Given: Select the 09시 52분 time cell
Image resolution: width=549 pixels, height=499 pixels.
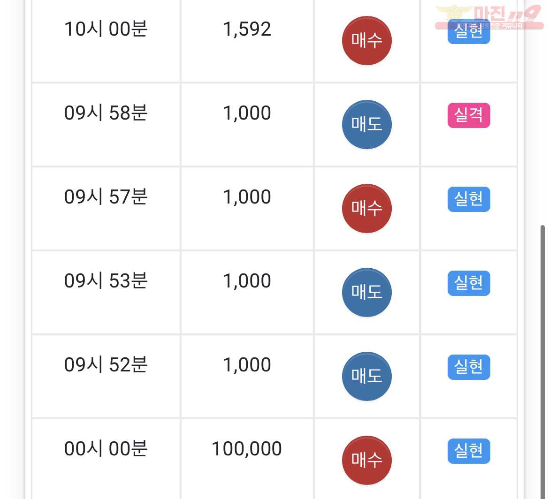Looking at the screenshot, I should click(106, 377).
